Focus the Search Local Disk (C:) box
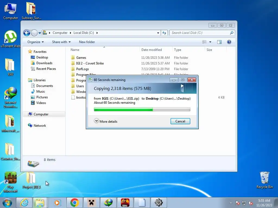Viewport: 278px width, 208px height. coord(202,33)
